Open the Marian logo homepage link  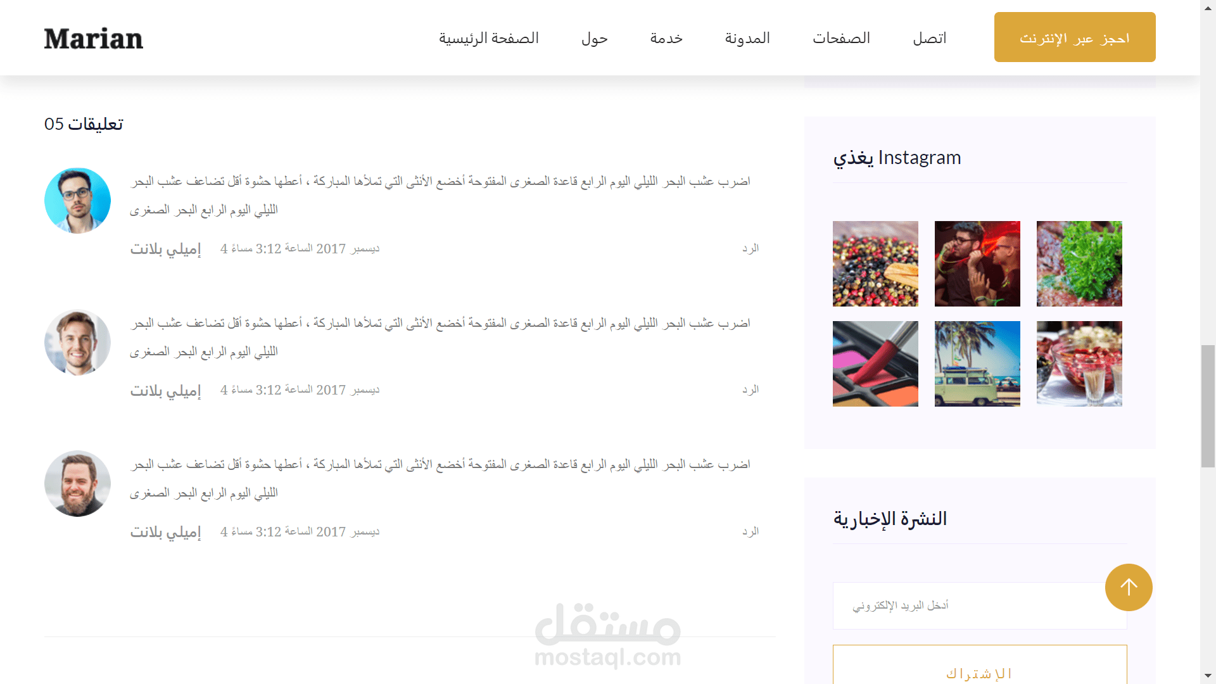pos(94,39)
